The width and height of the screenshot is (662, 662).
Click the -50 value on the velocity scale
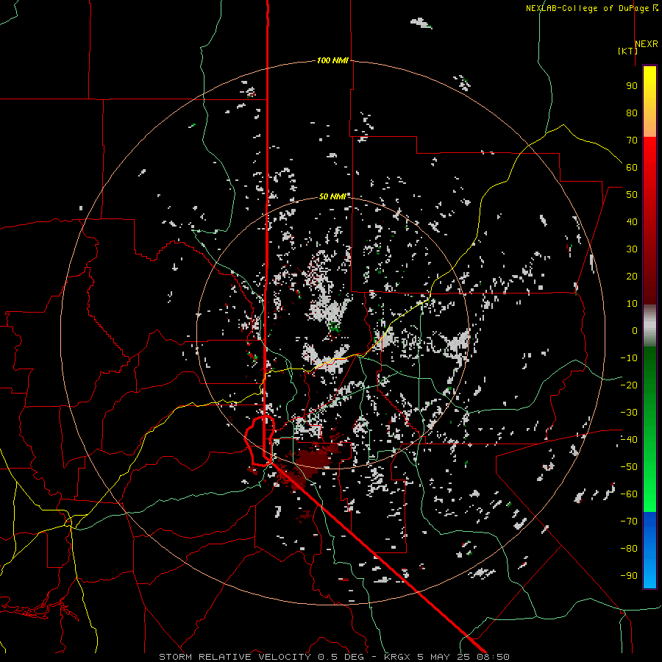[x=629, y=467]
